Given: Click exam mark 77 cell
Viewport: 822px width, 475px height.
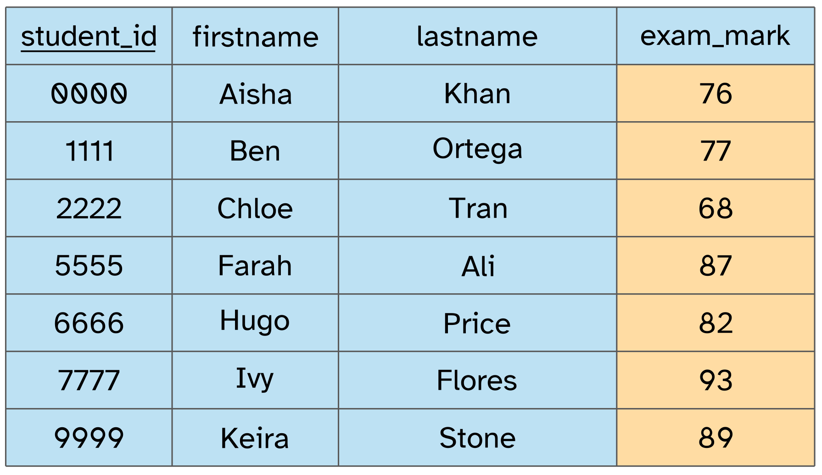Looking at the screenshot, I should pos(716,151).
